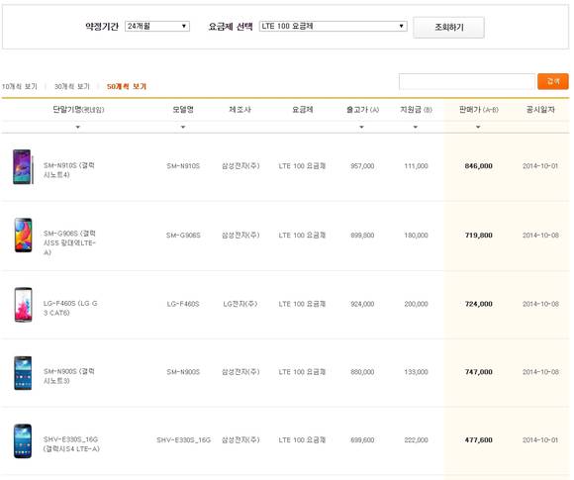Screen dimensions: 574x480
Task: Switch to 30개씩 보기 view
Action: click(x=72, y=86)
